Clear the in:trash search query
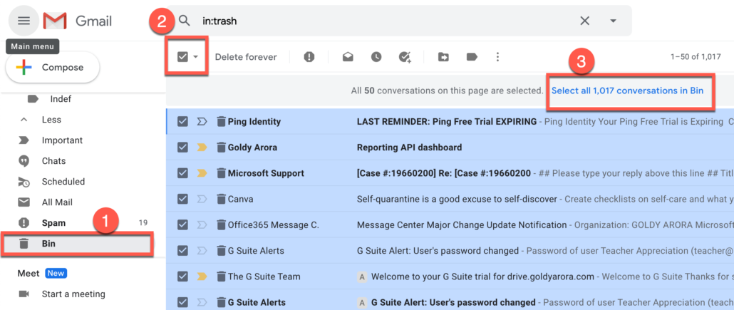Viewport: 734px width, 310px height. [584, 21]
